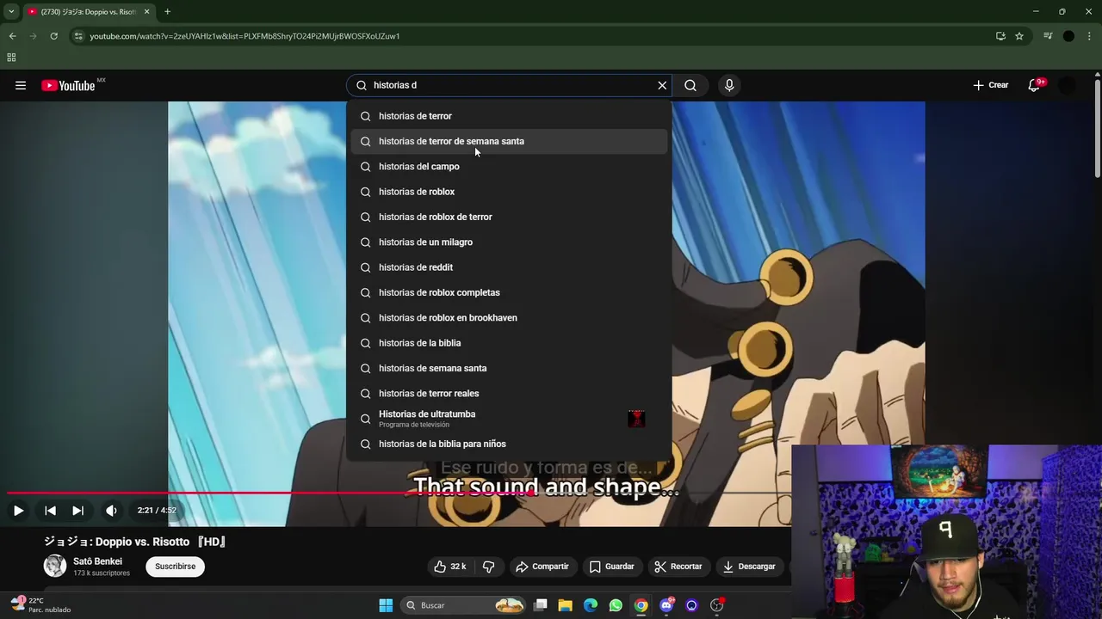This screenshot has height=619, width=1102.
Task: Submit search with the magnifier button
Action: pos(690,85)
